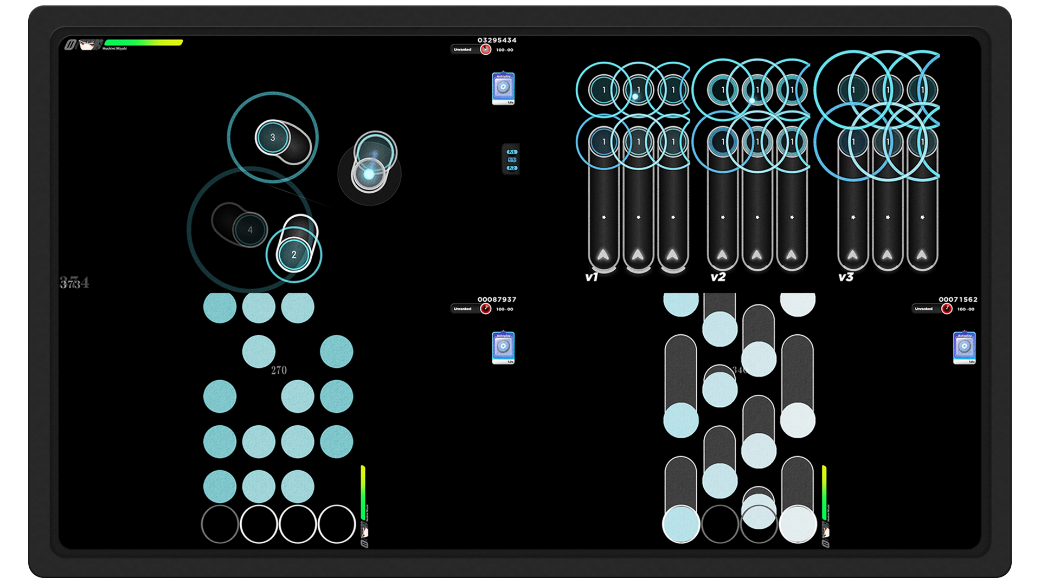This screenshot has height=585, width=1041.
Task: Click the mania note directly above combo number 270
Action: pos(259,352)
